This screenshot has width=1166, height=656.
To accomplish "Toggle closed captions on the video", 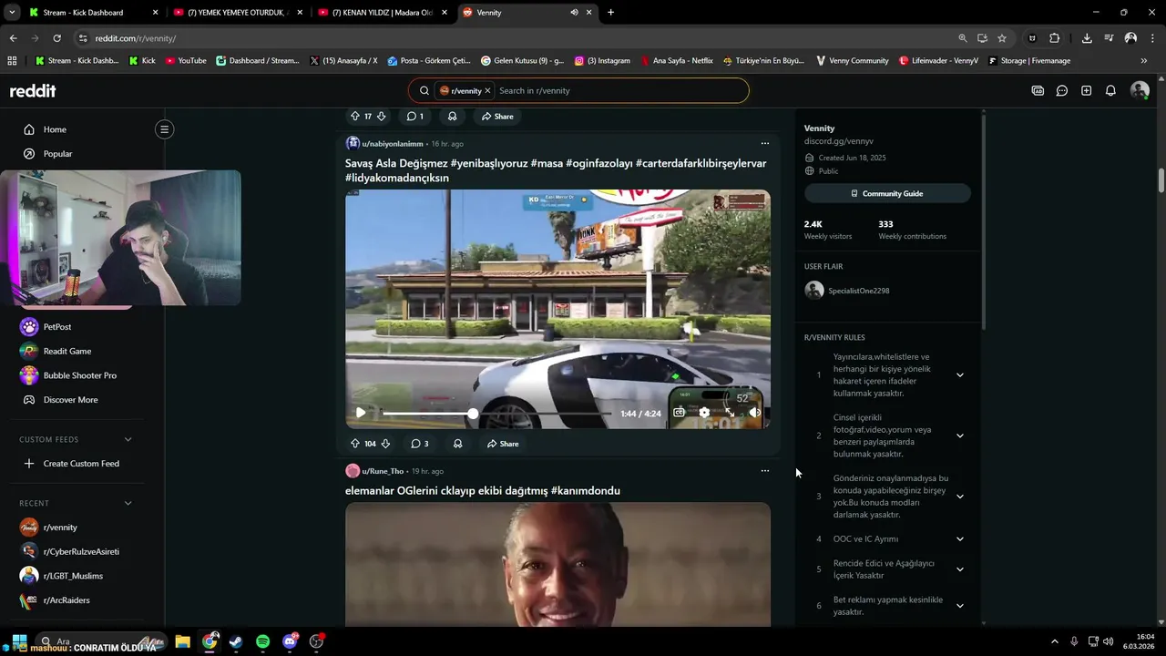I will (x=679, y=413).
